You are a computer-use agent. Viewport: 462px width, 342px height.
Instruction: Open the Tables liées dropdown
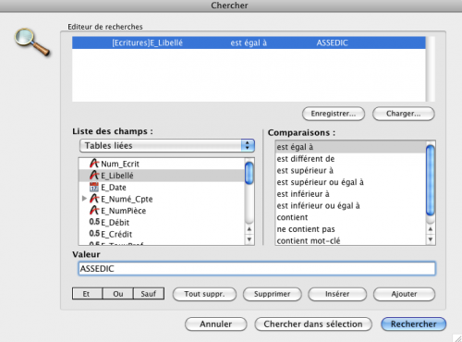pos(167,145)
